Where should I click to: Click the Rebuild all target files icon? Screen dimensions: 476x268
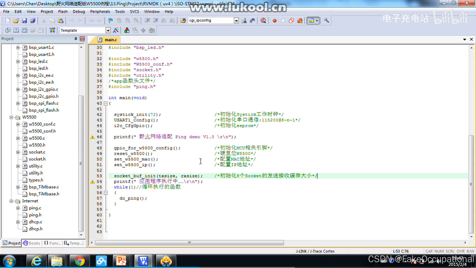pyautogui.click(x=24, y=31)
